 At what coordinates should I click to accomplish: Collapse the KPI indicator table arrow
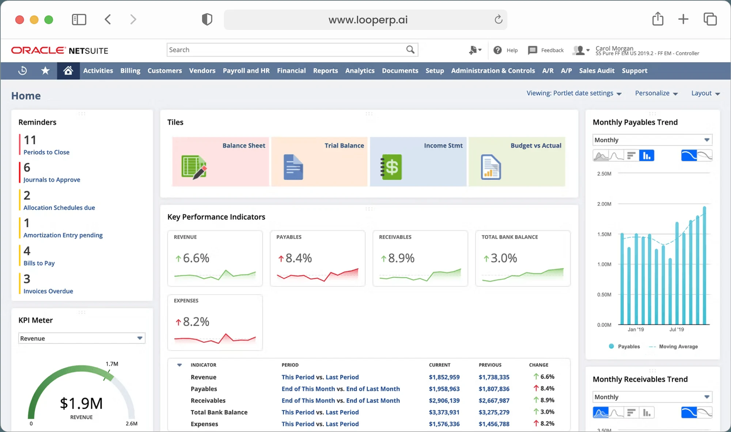(179, 365)
